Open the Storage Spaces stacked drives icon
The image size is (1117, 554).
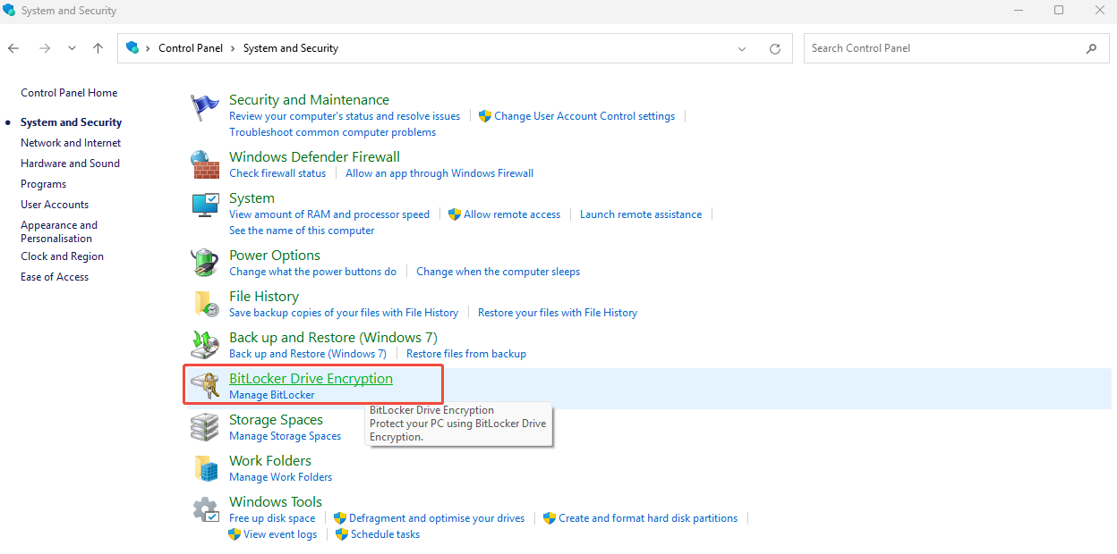[205, 427]
